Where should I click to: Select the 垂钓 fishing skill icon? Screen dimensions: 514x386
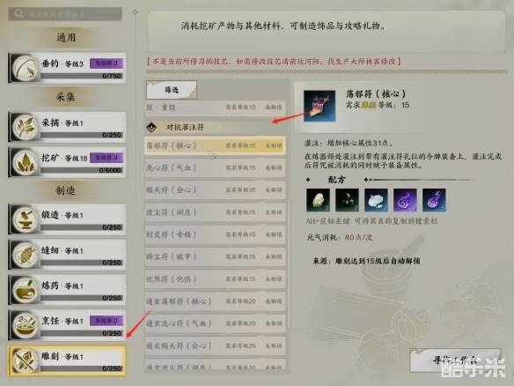click(24, 68)
